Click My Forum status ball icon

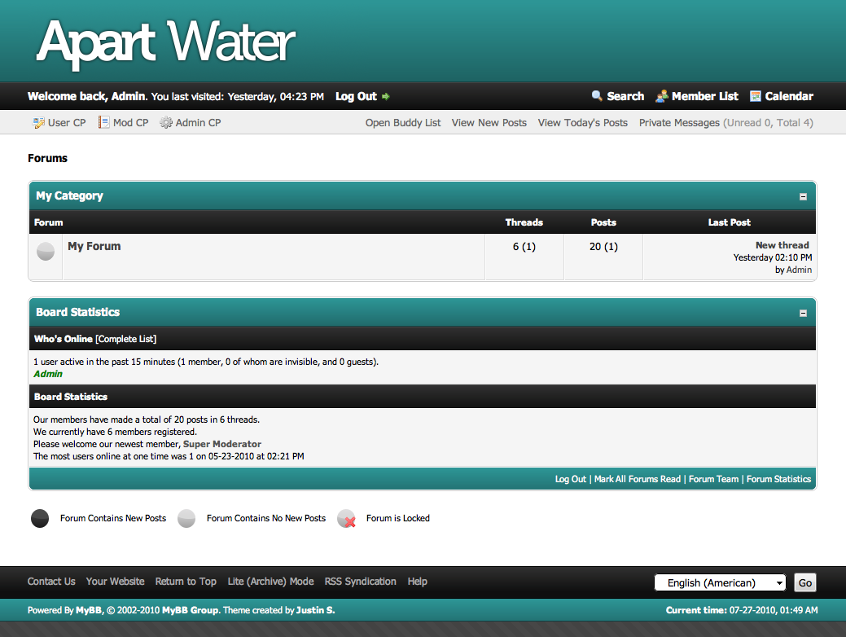(46, 252)
